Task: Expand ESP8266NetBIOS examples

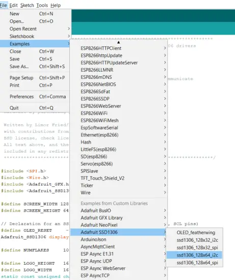Action: point(119,85)
